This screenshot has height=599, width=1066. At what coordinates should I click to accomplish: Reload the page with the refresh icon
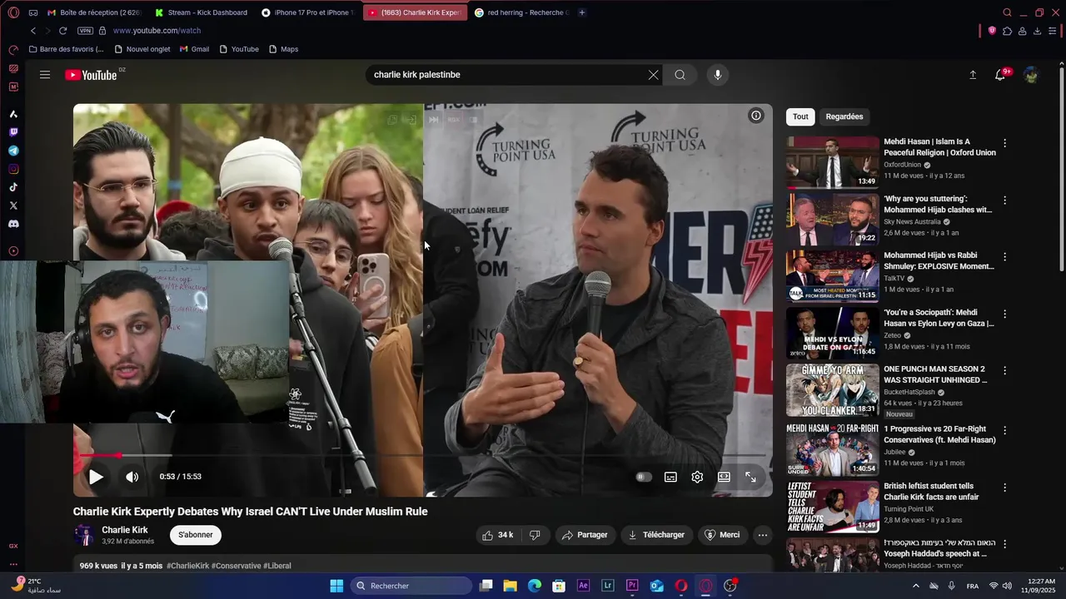[62, 31]
